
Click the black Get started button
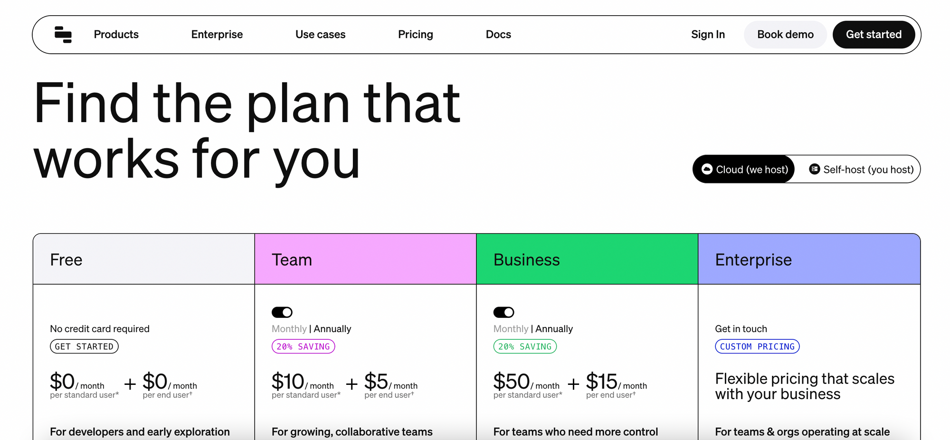point(874,35)
